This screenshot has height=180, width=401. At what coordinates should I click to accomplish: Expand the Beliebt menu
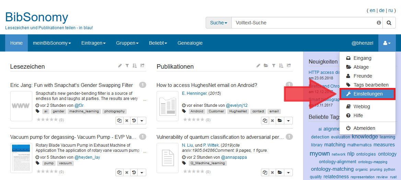coord(158,43)
